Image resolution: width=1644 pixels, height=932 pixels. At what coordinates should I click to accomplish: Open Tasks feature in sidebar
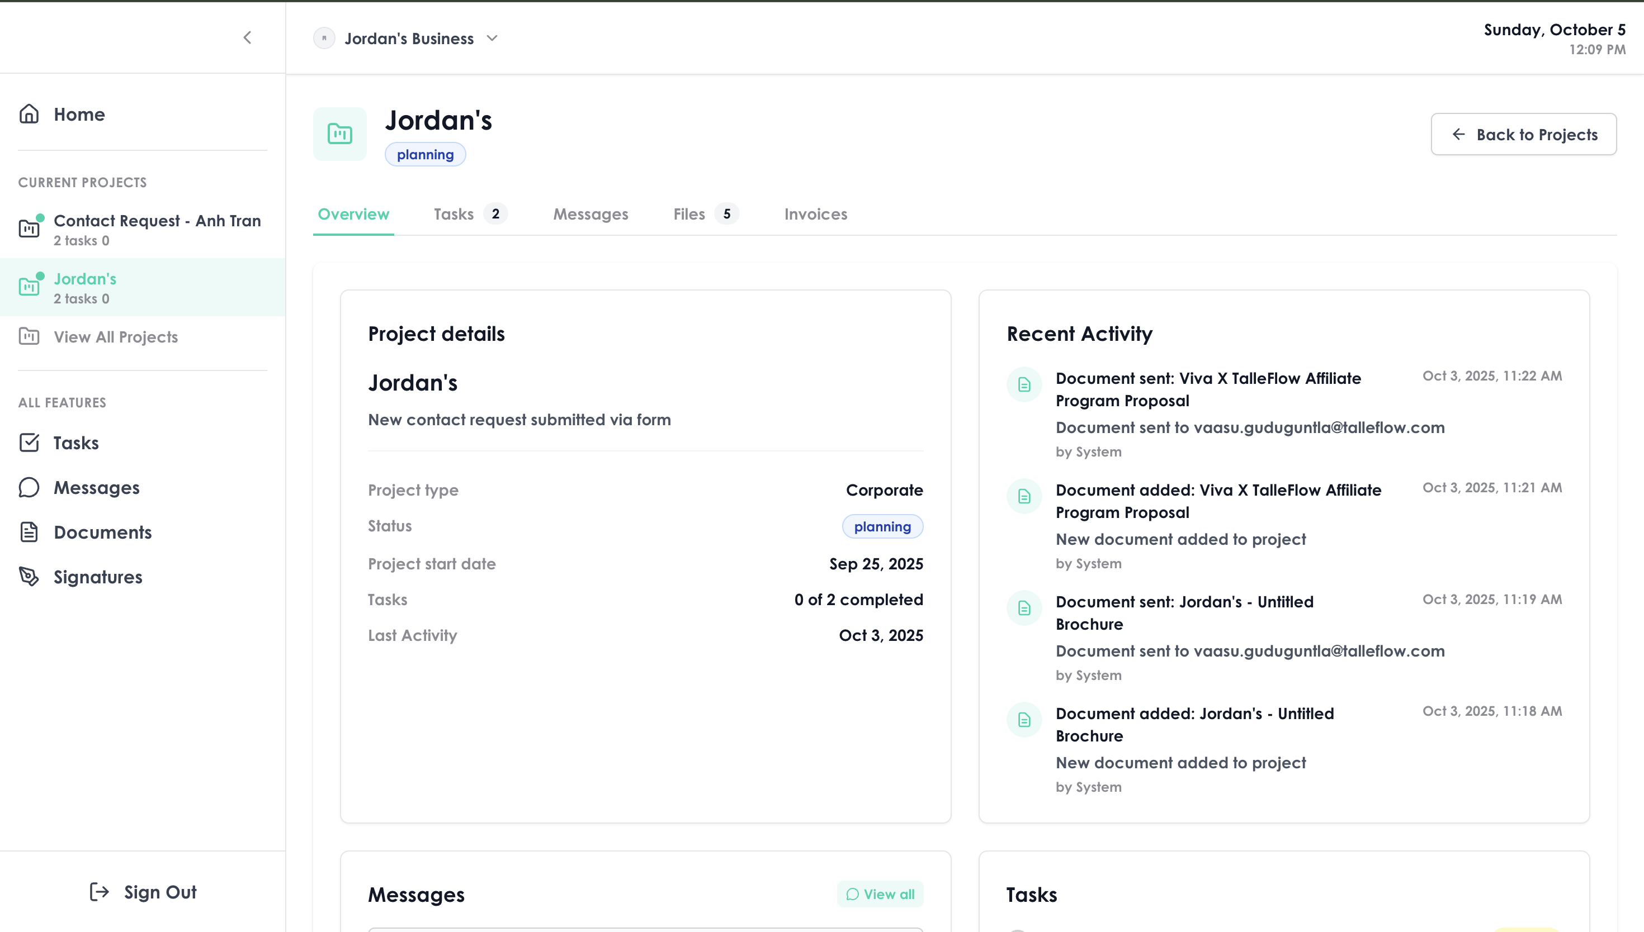(75, 443)
